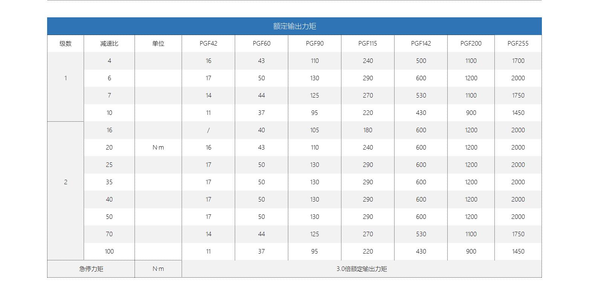Select the 单位 column header

point(158,43)
